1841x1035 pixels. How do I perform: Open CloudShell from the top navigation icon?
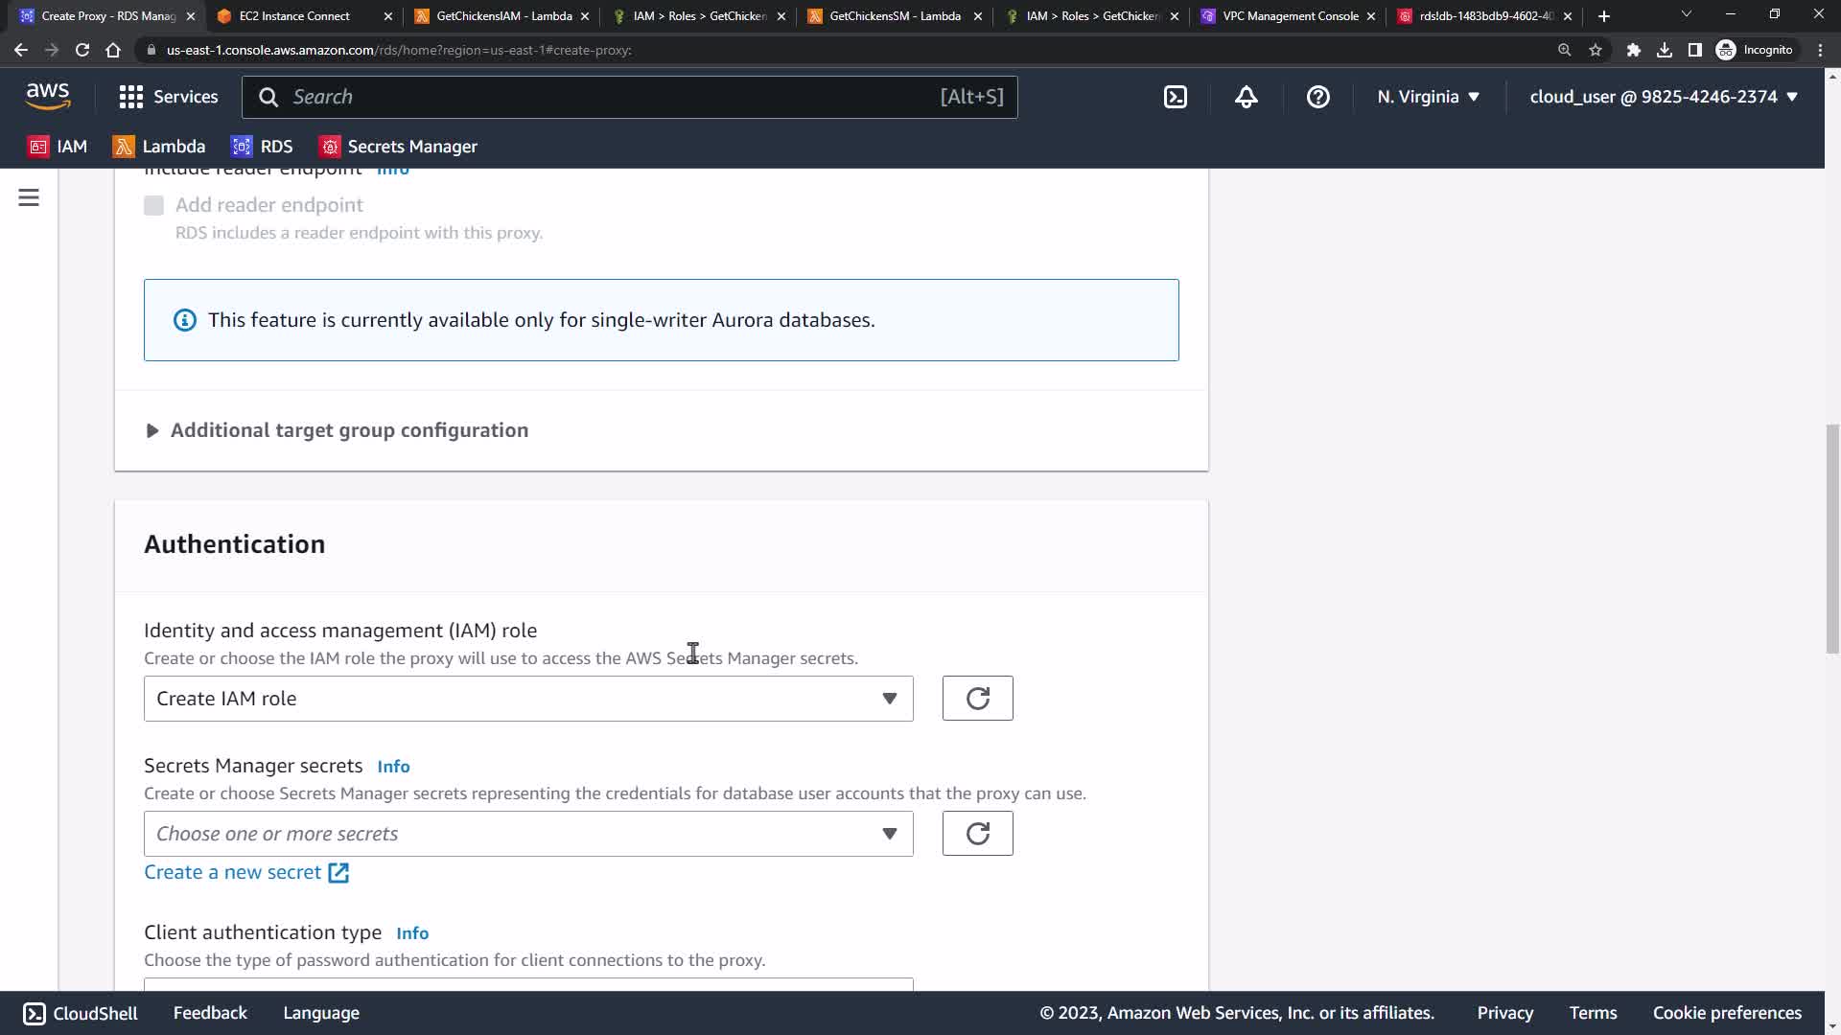pyautogui.click(x=1176, y=97)
